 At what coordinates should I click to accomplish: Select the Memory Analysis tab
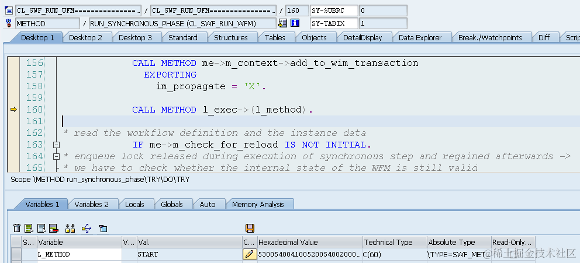[258, 204]
